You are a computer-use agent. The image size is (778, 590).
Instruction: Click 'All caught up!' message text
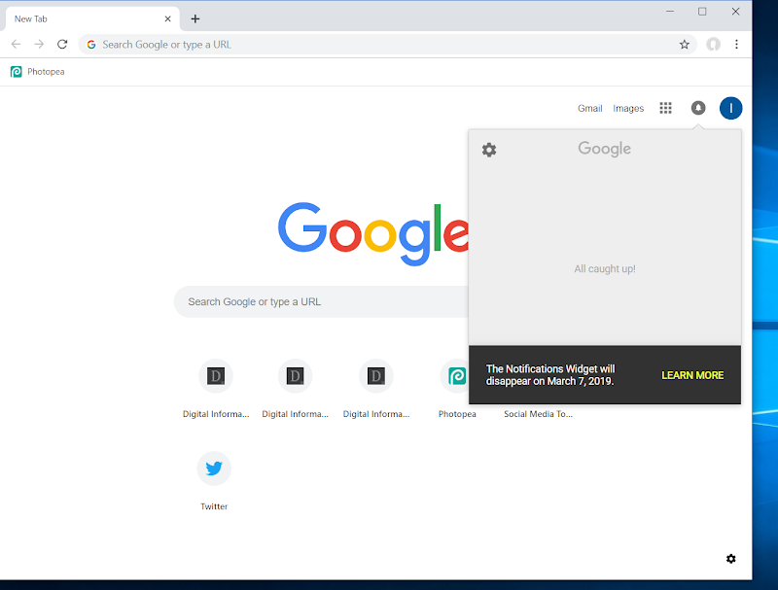point(604,268)
